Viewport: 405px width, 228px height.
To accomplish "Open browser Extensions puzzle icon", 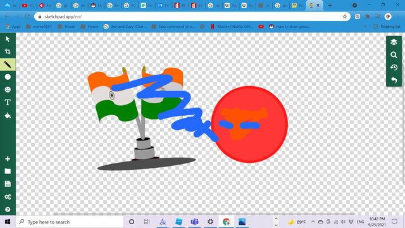I will click(367, 16).
